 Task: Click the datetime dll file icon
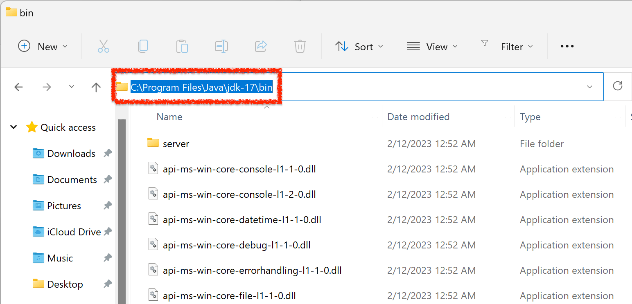coord(153,219)
